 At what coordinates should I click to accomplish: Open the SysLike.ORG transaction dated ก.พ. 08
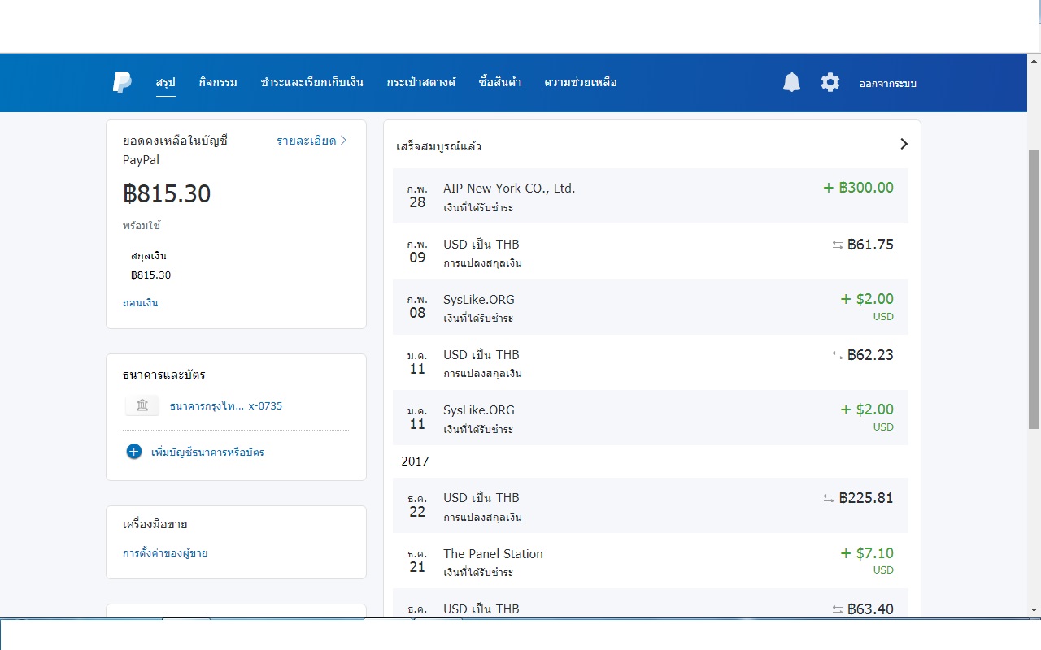pyautogui.click(x=651, y=306)
